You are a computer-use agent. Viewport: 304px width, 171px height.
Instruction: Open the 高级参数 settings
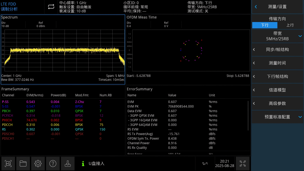tap(277, 103)
